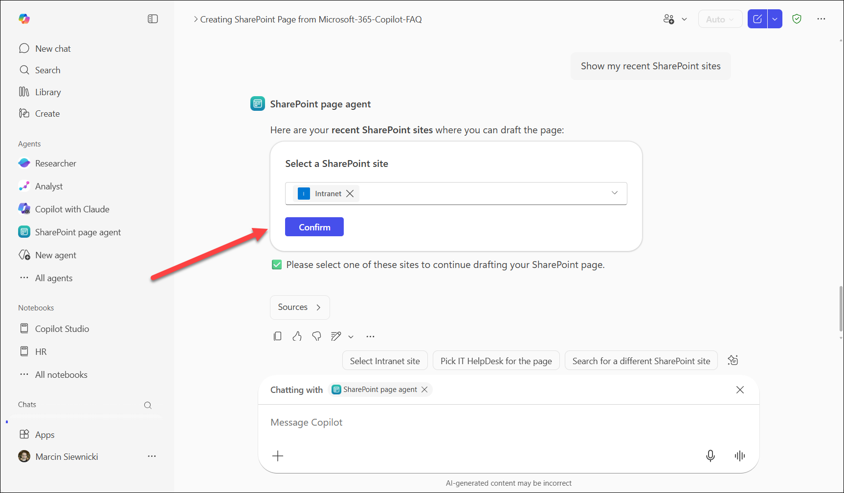Viewport: 844px width, 493px height.
Task: Search chats using the magnifier icon
Action: click(148, 405)
